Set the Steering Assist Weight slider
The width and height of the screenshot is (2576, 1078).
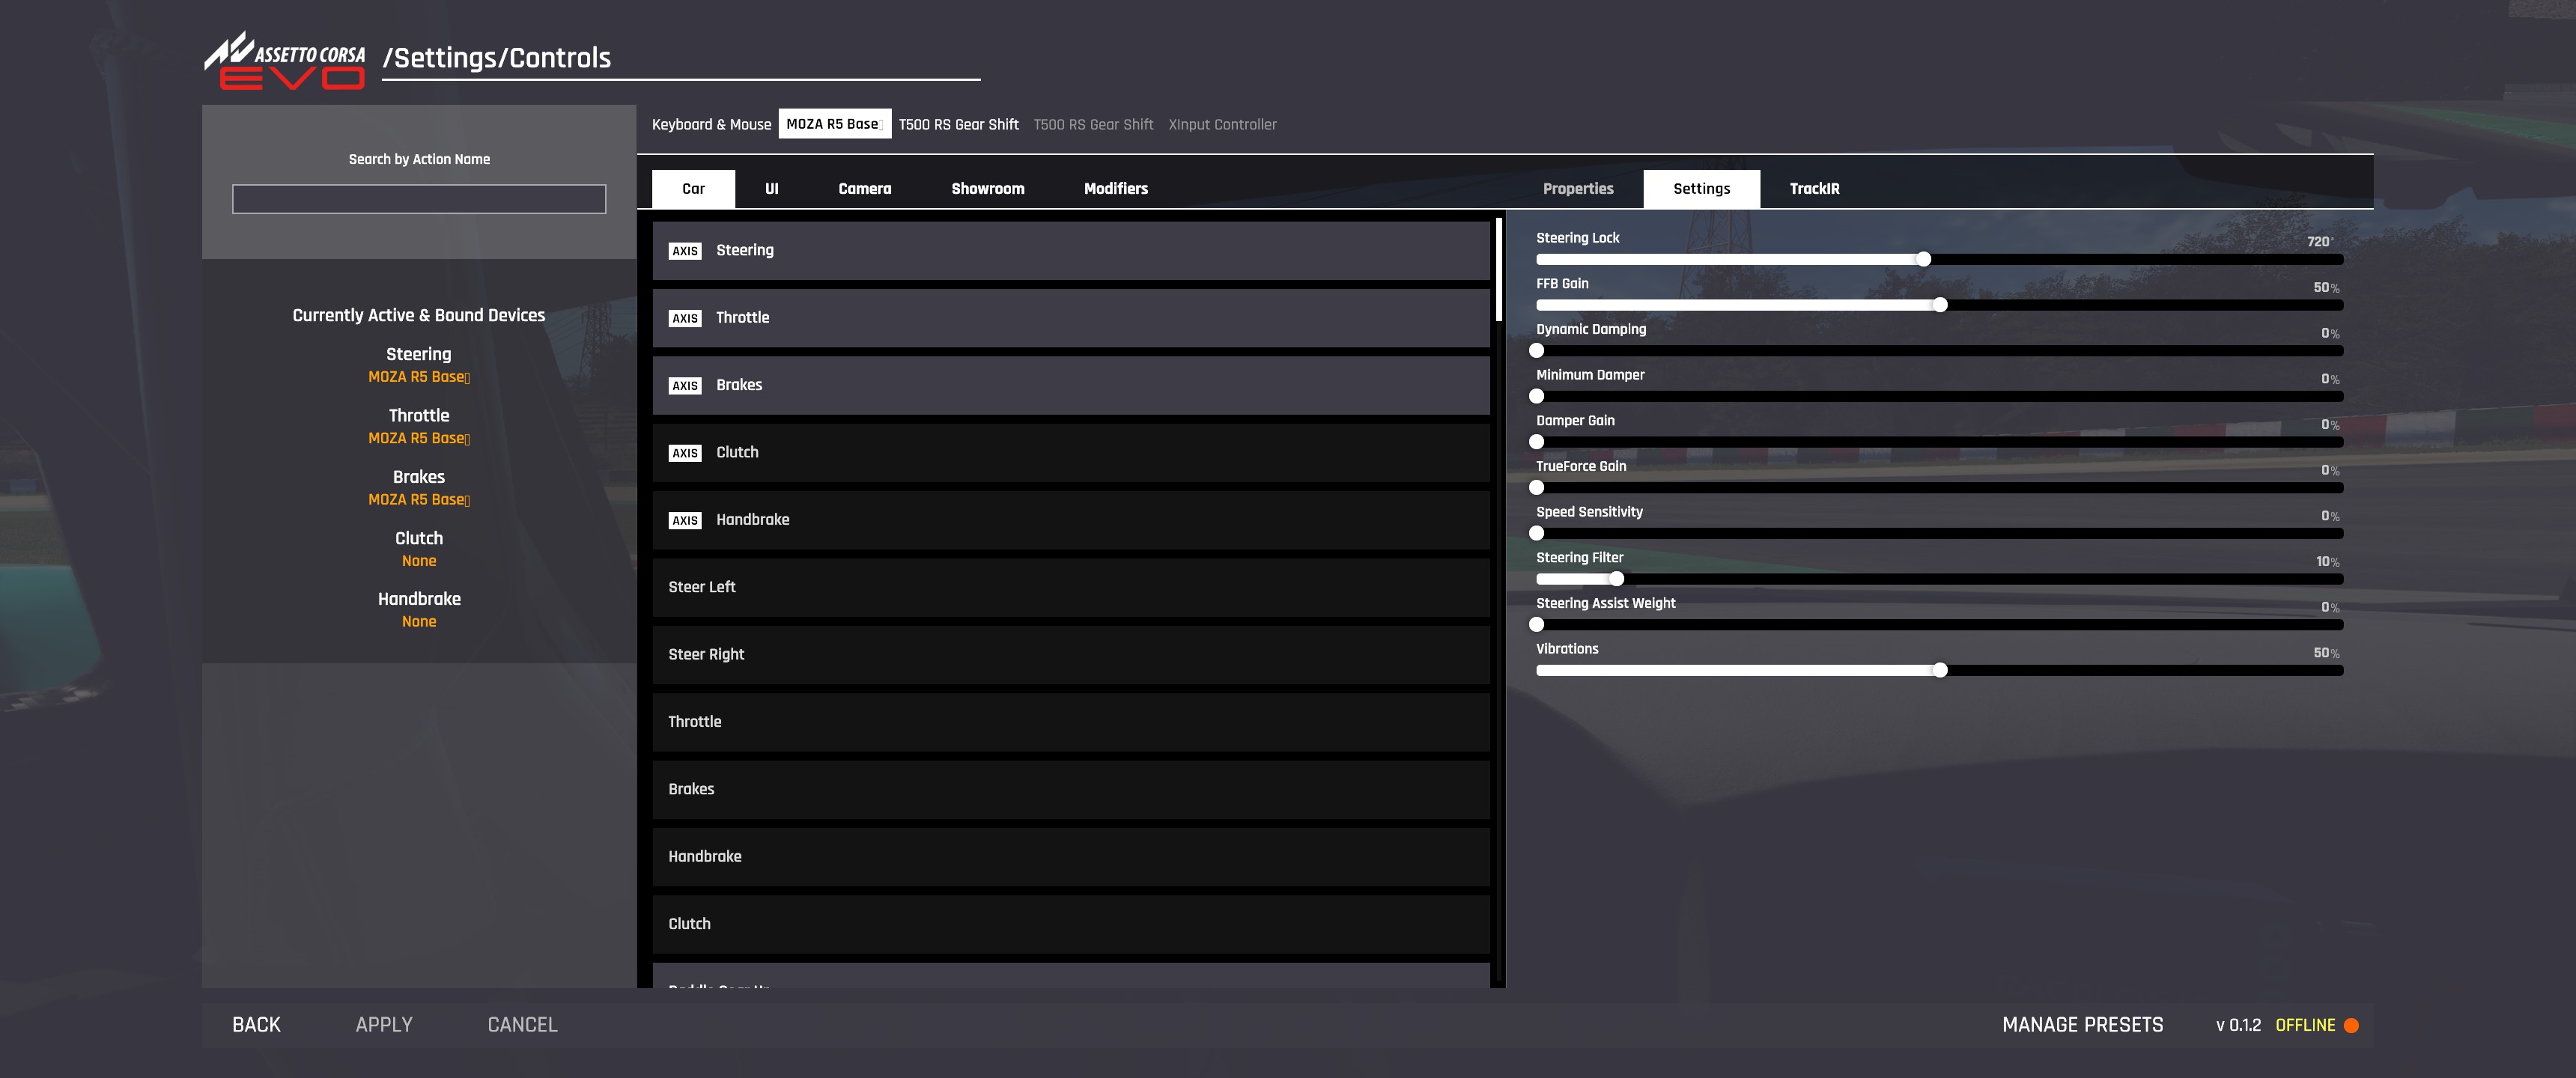[x=1939, y=625]
